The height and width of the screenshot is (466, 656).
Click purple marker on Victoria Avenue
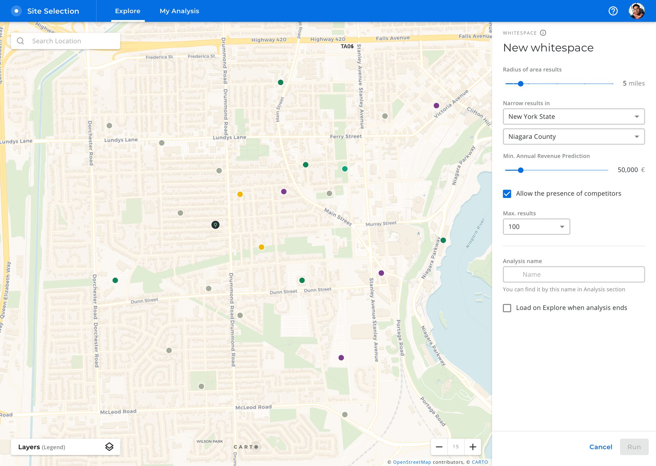click(x=436, y=106)
